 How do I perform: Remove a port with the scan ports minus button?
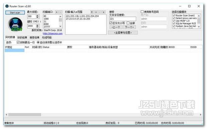coord(60,12)
